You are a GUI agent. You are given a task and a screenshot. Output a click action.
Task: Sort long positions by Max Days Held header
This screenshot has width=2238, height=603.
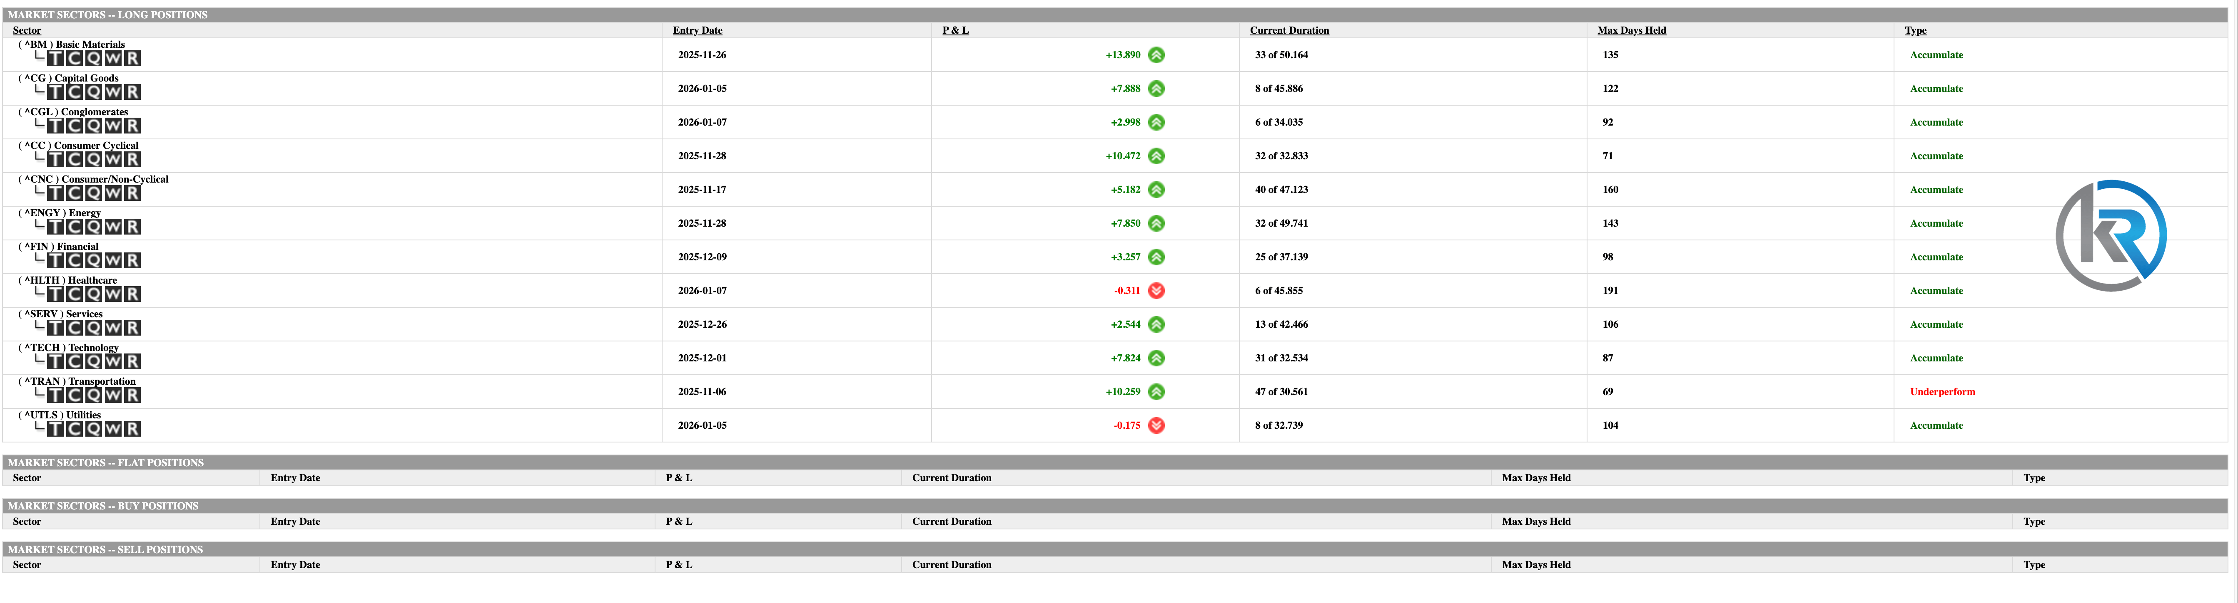(x=1632, y=30)
